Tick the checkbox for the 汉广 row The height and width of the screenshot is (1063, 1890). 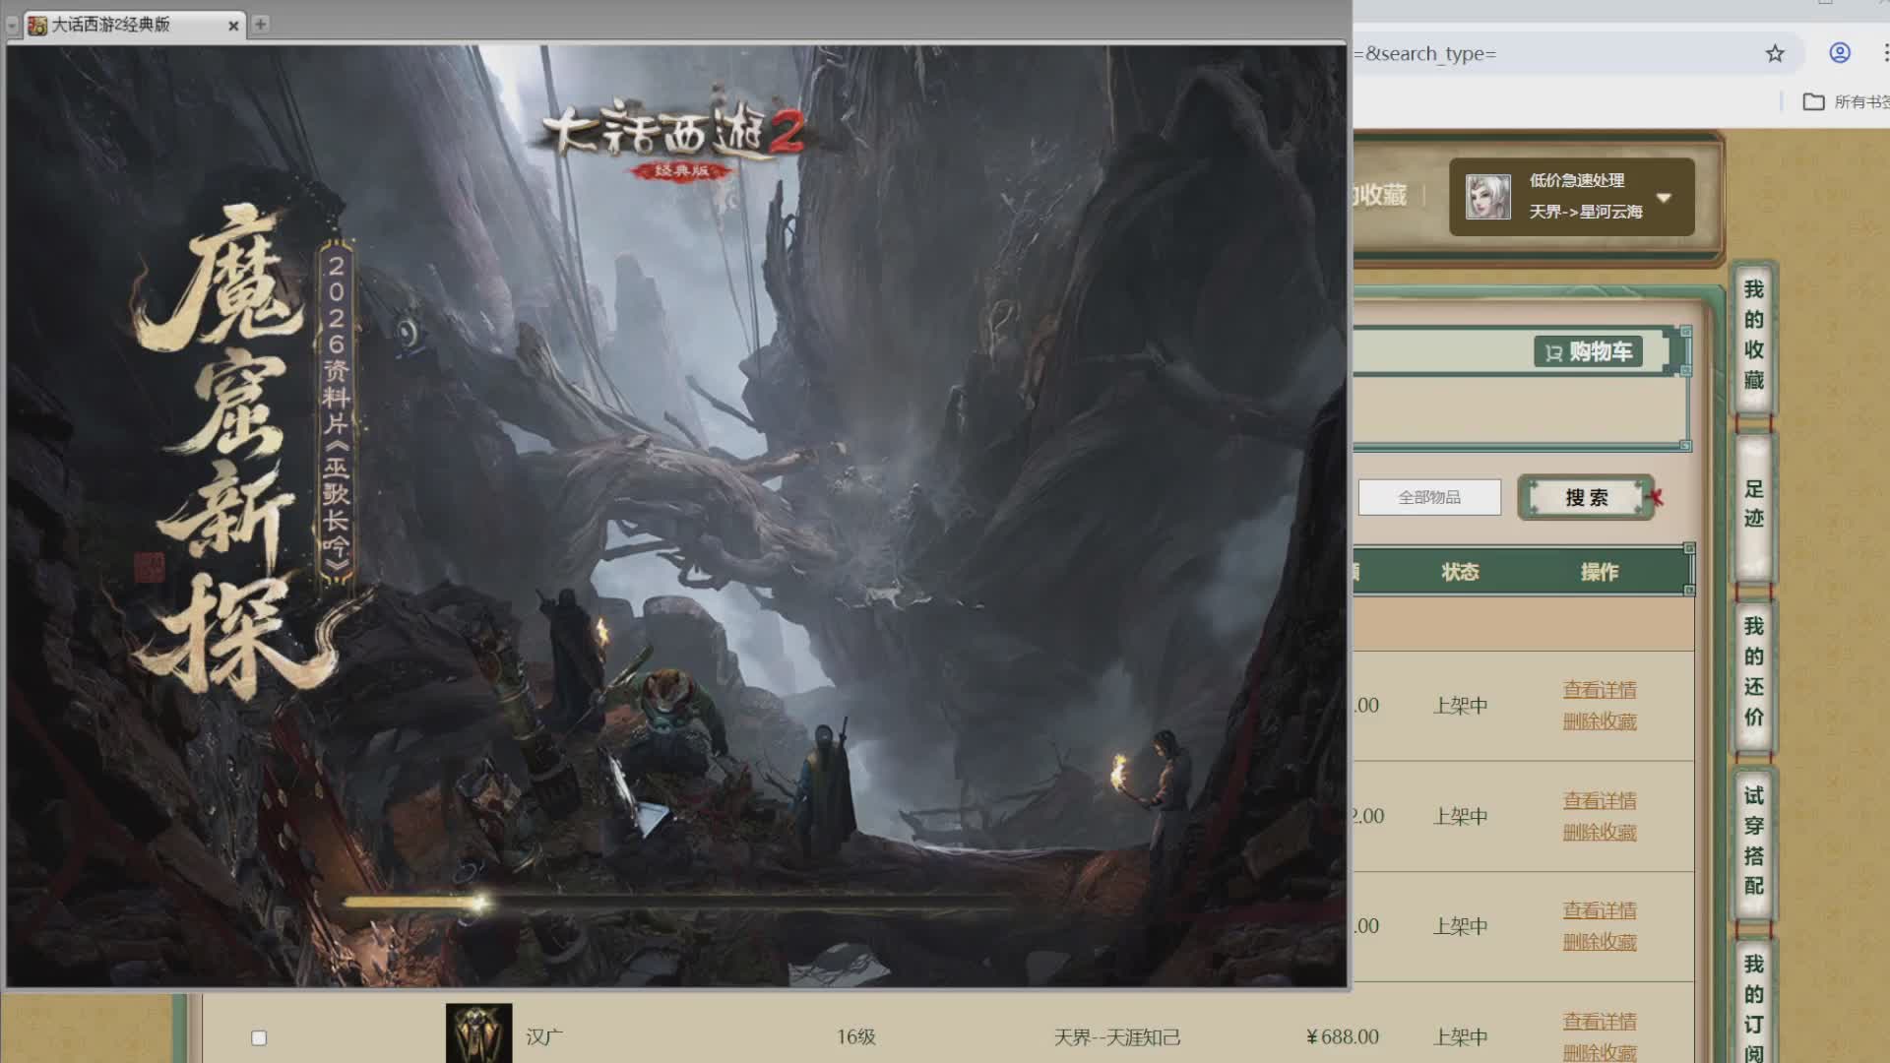tap(259, 1037)
